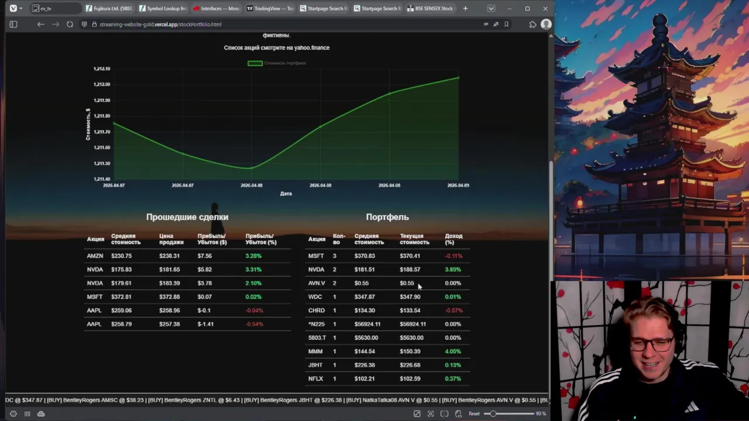
Task: Open the user profile avatar
Action: [546, 24]
